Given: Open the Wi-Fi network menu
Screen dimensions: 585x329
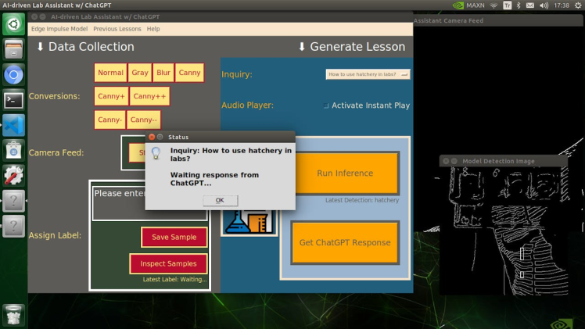Looking at the screenshot, I should (x=493, y=5).
